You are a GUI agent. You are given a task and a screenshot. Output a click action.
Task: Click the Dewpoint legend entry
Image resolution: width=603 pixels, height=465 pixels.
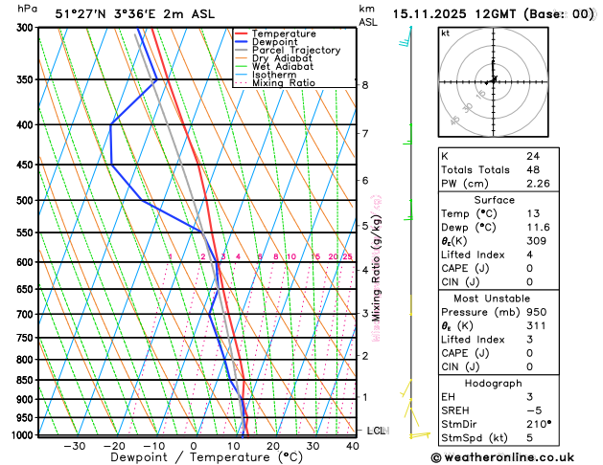pos(267,42)
